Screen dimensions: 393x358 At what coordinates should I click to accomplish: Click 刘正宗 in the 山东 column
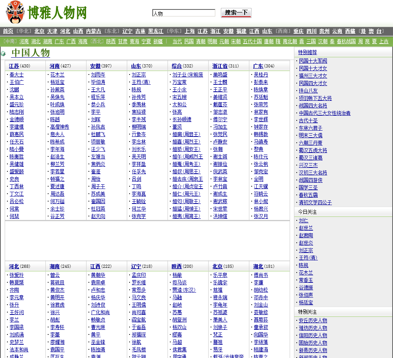[x=139, y=75]
